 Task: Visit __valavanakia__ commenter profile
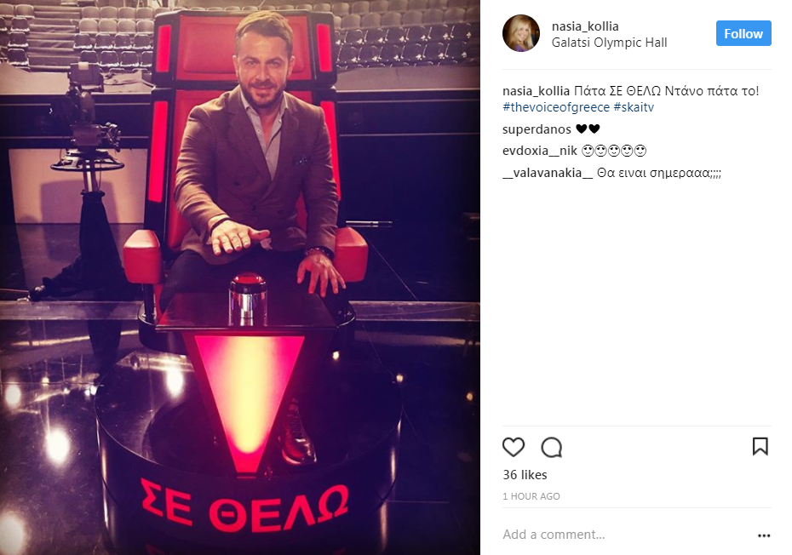(548, 173)
